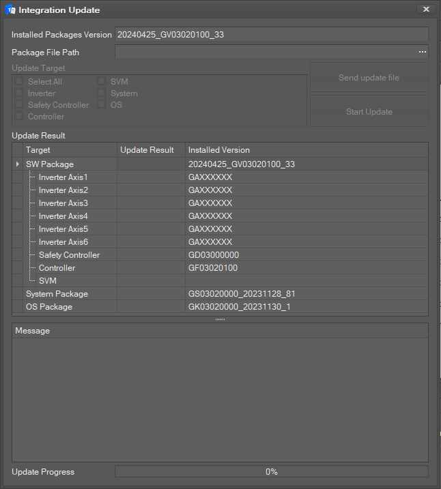Close the Integration Update window

point(426,10)
